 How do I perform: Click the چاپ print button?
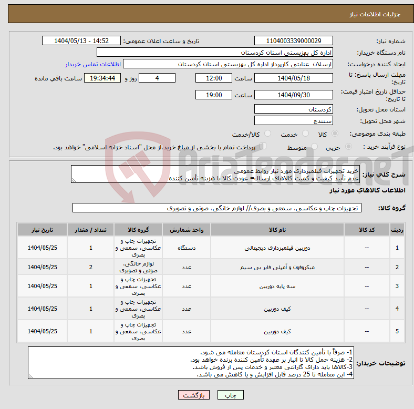coord(230,395)
